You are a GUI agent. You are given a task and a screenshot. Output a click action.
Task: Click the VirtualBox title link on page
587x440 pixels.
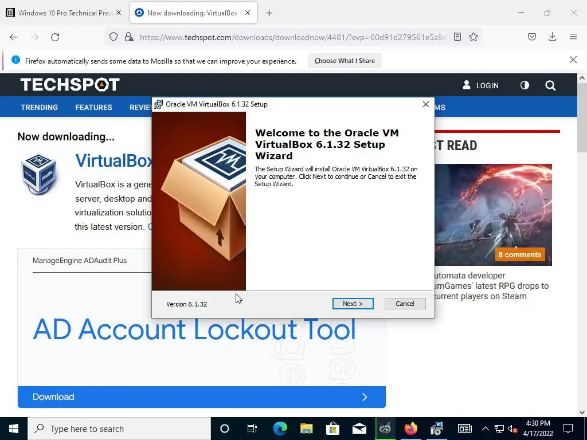coord(114,160)
